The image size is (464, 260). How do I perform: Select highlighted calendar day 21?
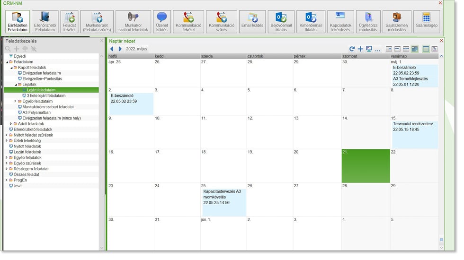pos(366,166)
